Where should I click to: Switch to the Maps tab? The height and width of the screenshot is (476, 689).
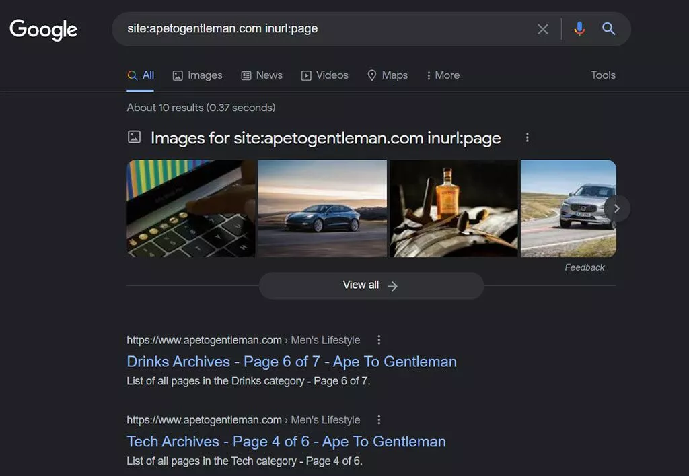pyautogui.click(x=388, y=75)
